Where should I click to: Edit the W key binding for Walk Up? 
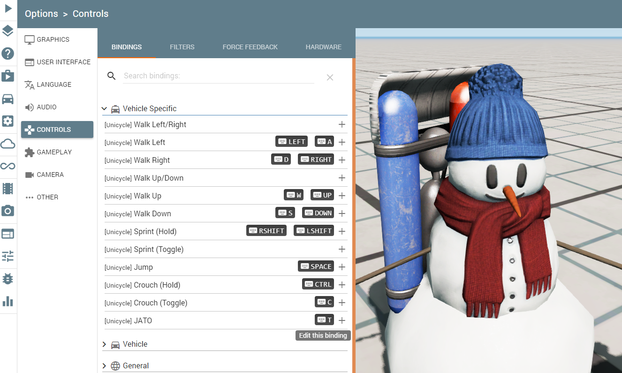(294, 195)
